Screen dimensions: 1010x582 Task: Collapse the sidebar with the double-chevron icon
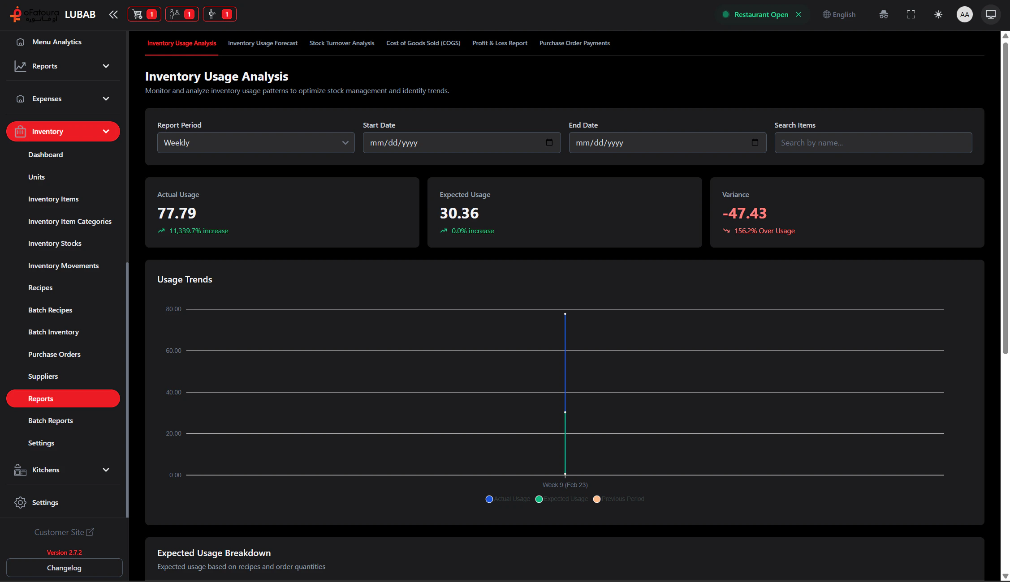click(x=113, y=14)
